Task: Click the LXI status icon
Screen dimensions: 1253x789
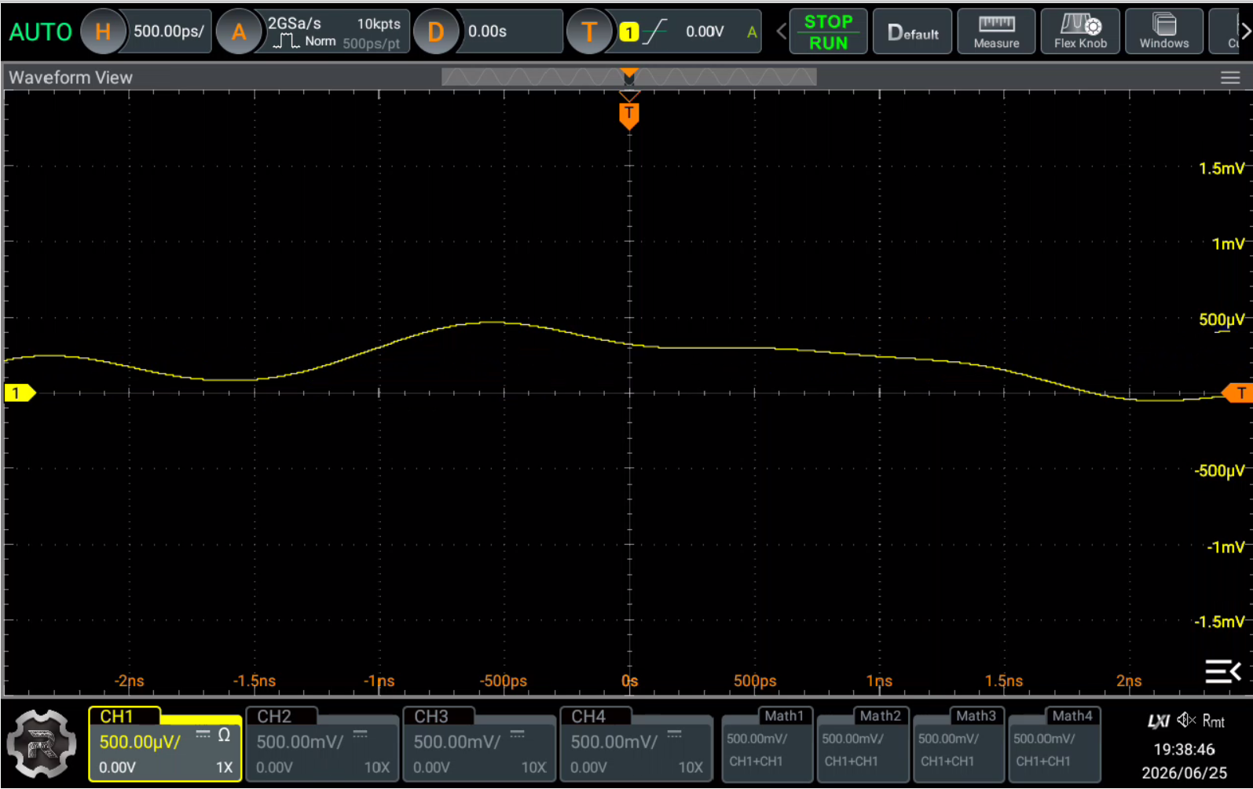Action: coord(1159,721)
